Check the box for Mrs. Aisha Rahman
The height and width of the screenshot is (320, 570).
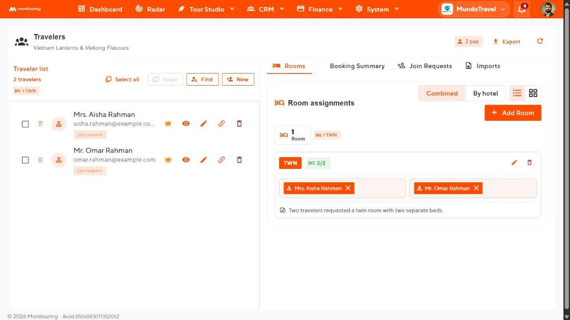coord(25,124)
